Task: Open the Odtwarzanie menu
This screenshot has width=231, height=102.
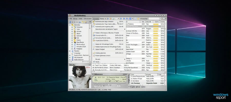Action: [x=88, y=19]
